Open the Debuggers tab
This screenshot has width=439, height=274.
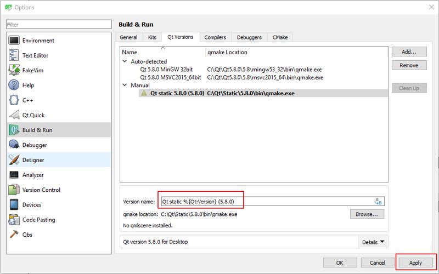[x=249, y=37]
